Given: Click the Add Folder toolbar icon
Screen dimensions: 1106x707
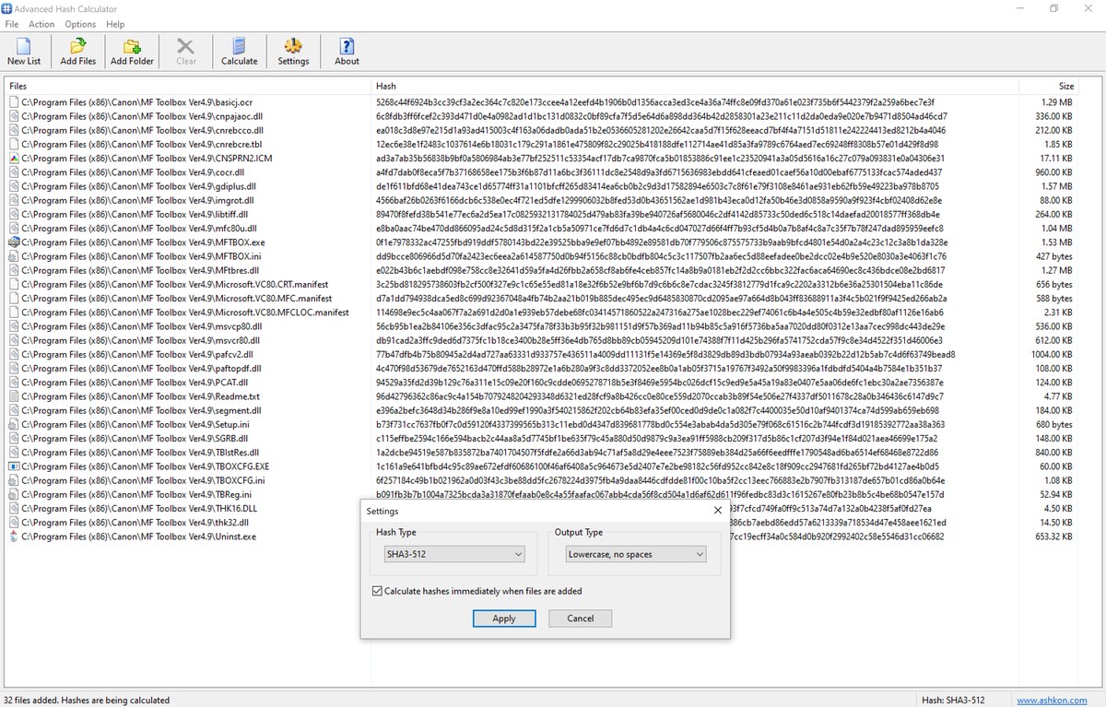Looking at the screenshot, I should [132, 52].
